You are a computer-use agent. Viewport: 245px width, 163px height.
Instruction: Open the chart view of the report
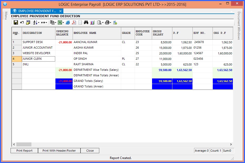(x=92, y=23)
